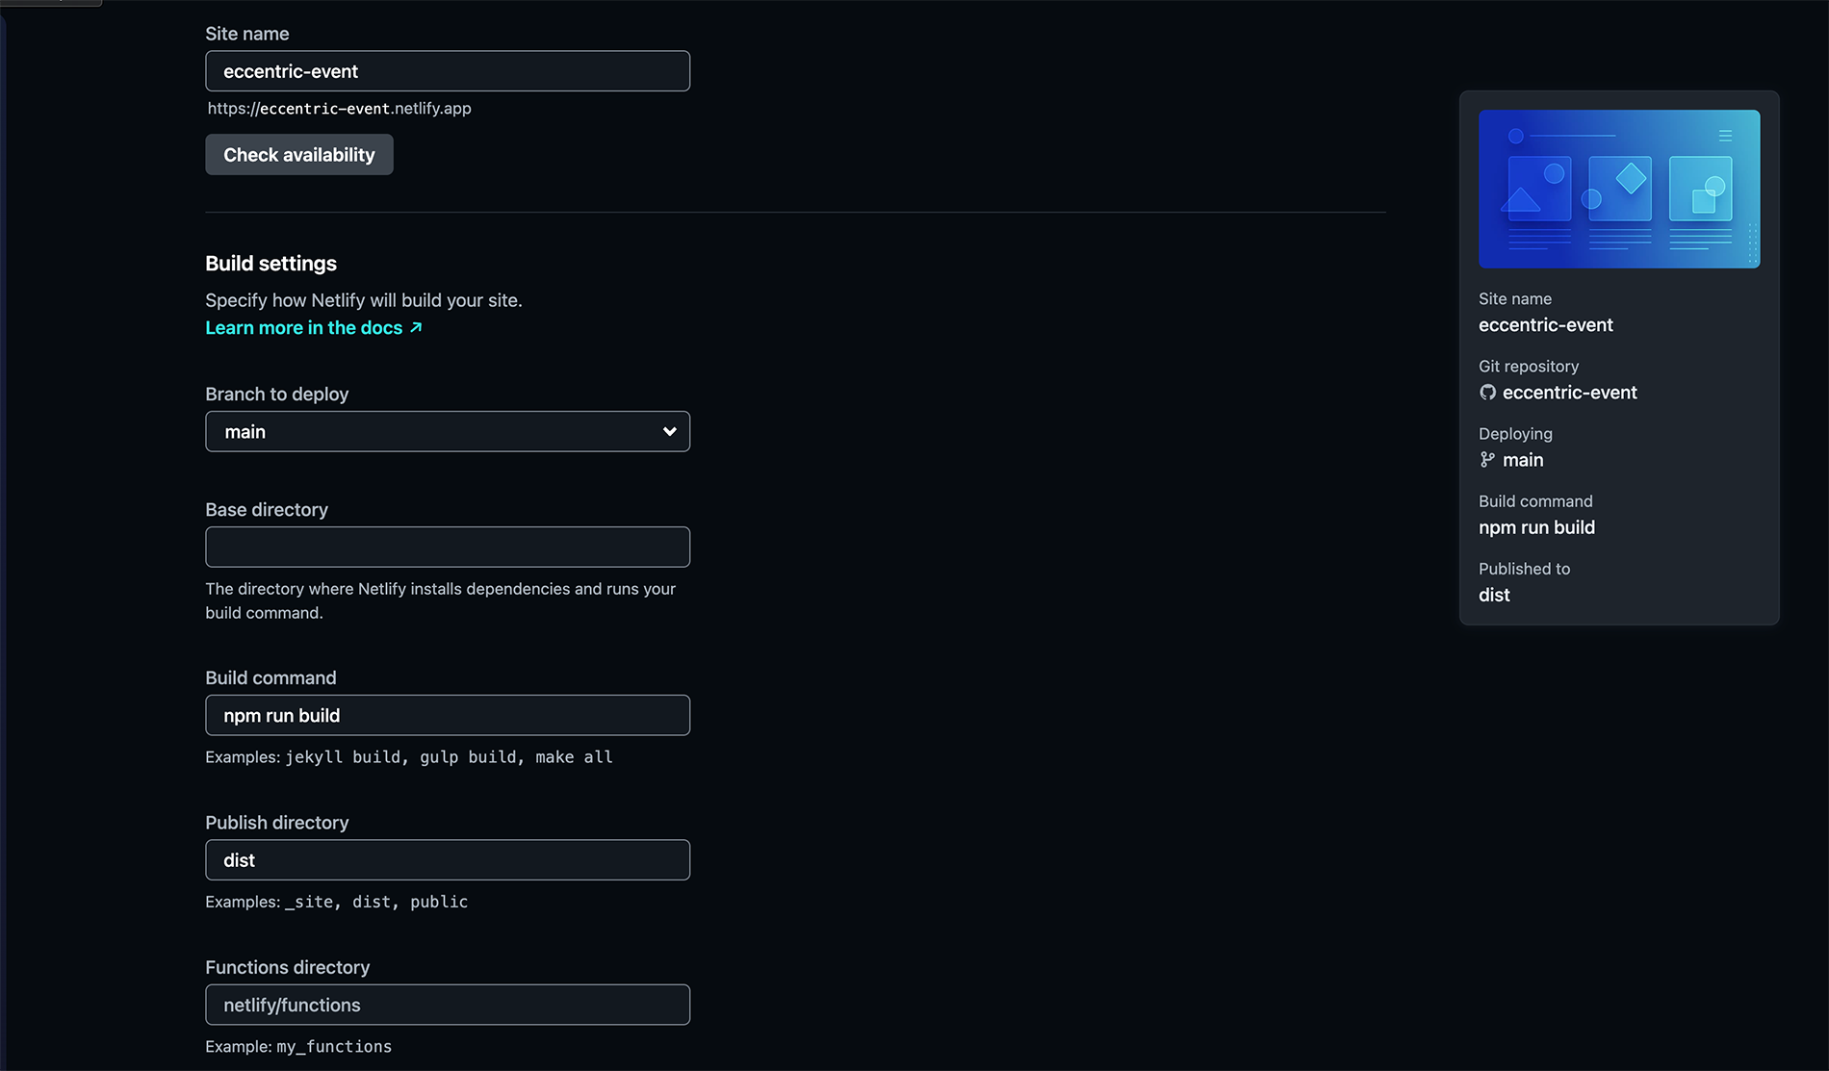Click dist under Published to summary
The height and width of the screenshot is (1071, 1829).
pos(1493,595)
